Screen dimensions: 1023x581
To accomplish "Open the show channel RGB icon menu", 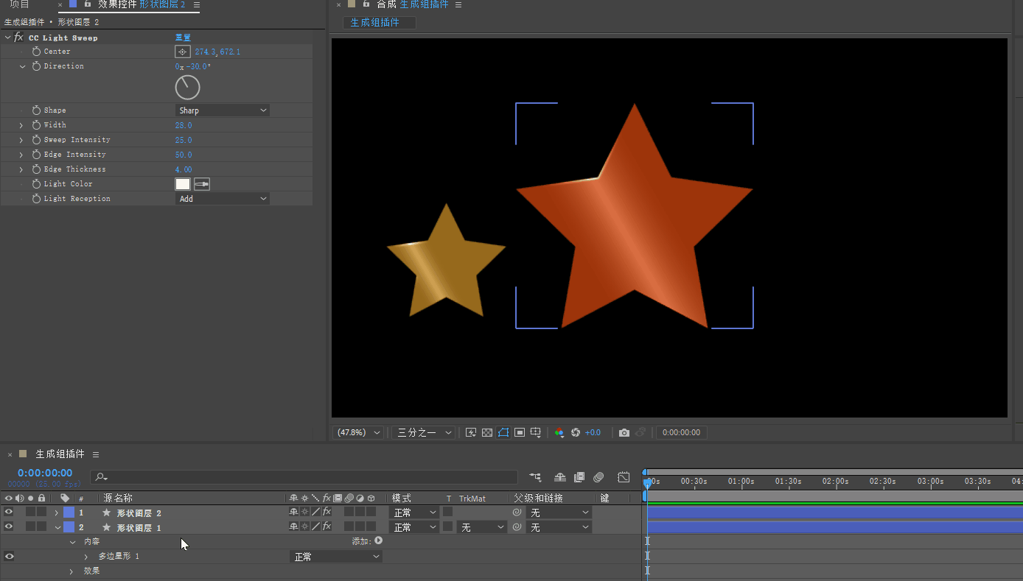I will (x=559, y=433).
